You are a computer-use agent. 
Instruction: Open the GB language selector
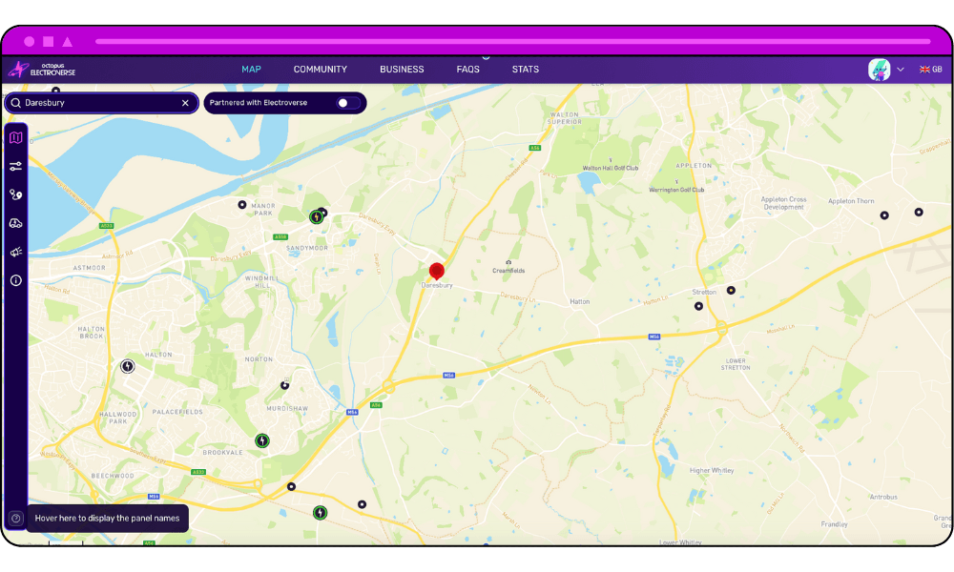click(930, 69)
